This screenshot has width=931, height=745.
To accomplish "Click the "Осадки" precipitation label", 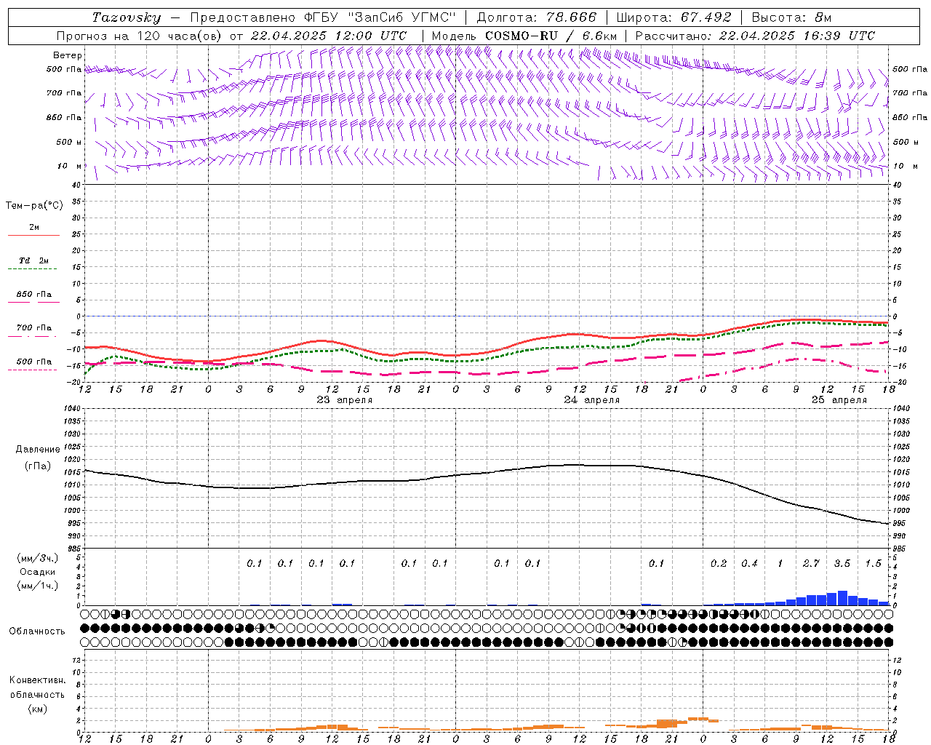I will [x=38, y=572].
